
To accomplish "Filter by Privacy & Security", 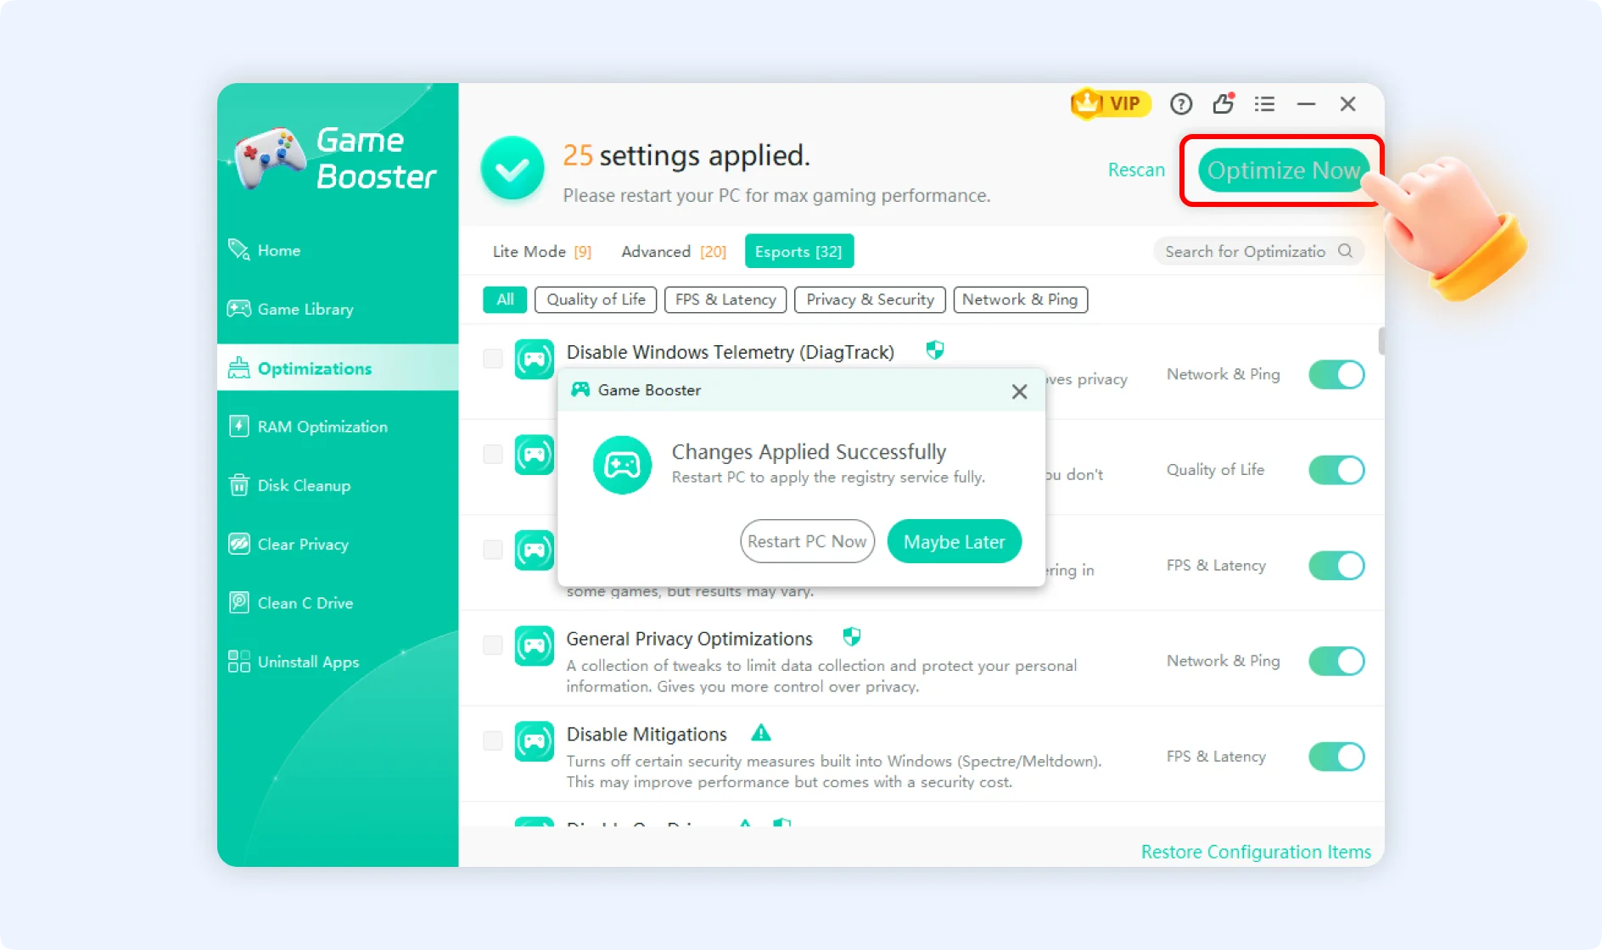I will (x=870, y=299).
